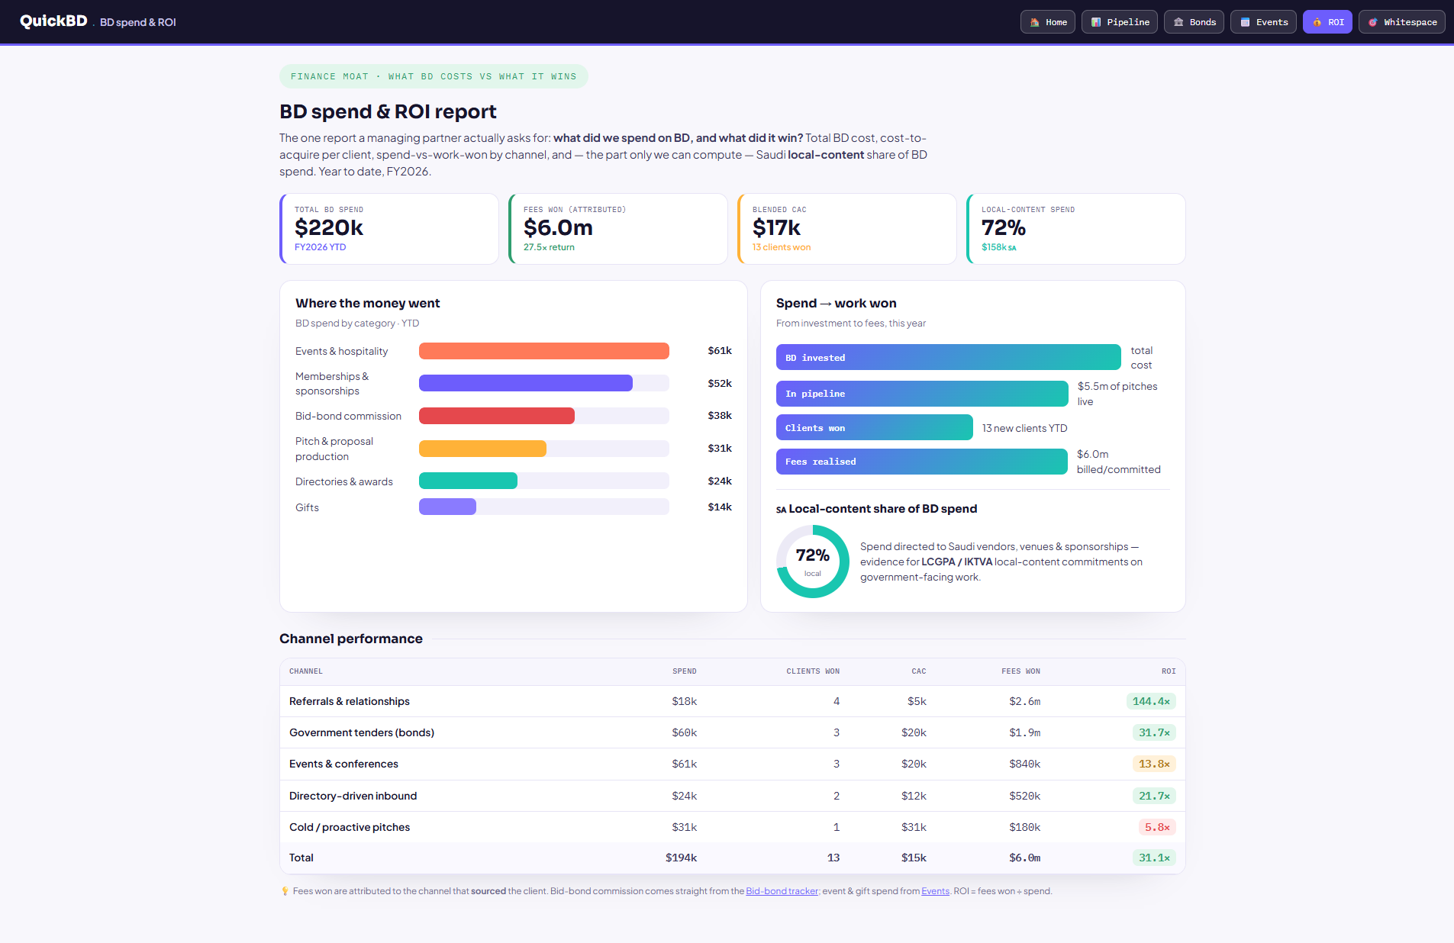
Task: Click the 13.8x ROI badge
Action: tap(1154, 764)
